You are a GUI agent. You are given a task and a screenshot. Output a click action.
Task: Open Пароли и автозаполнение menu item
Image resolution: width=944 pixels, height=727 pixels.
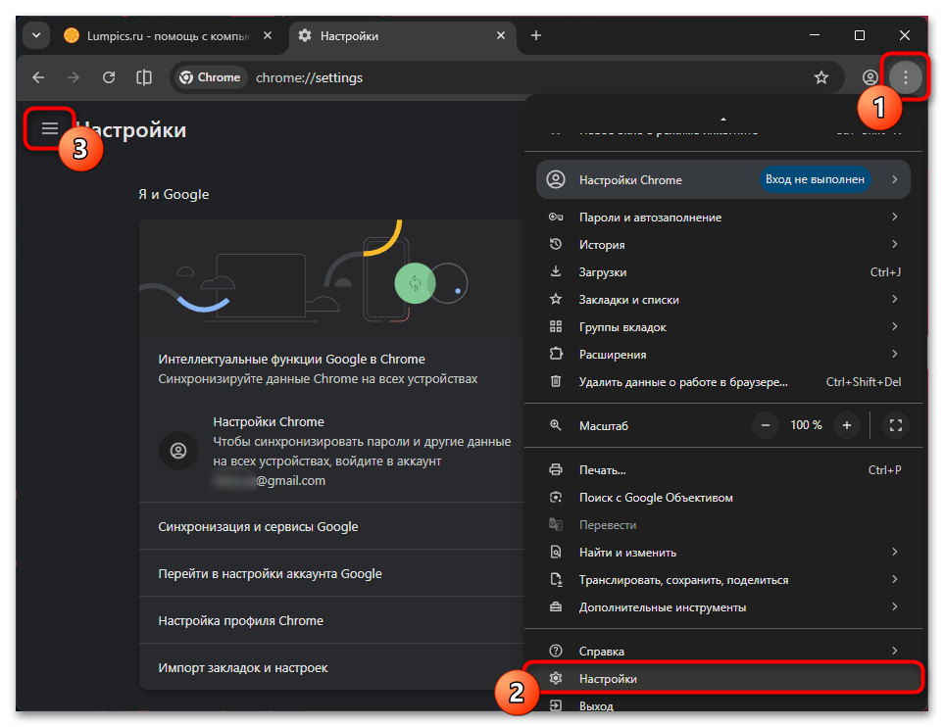click(722, 218)
